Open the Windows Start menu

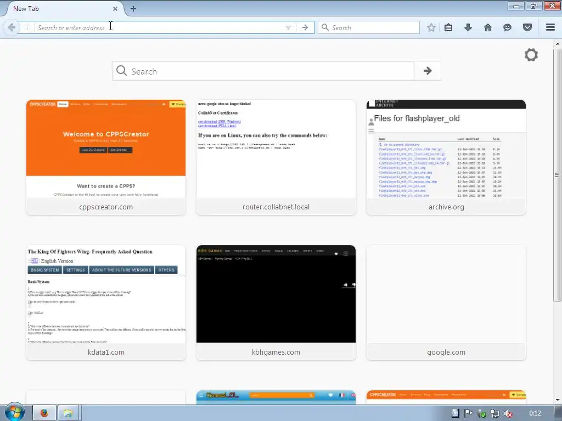tap(14, 413)
